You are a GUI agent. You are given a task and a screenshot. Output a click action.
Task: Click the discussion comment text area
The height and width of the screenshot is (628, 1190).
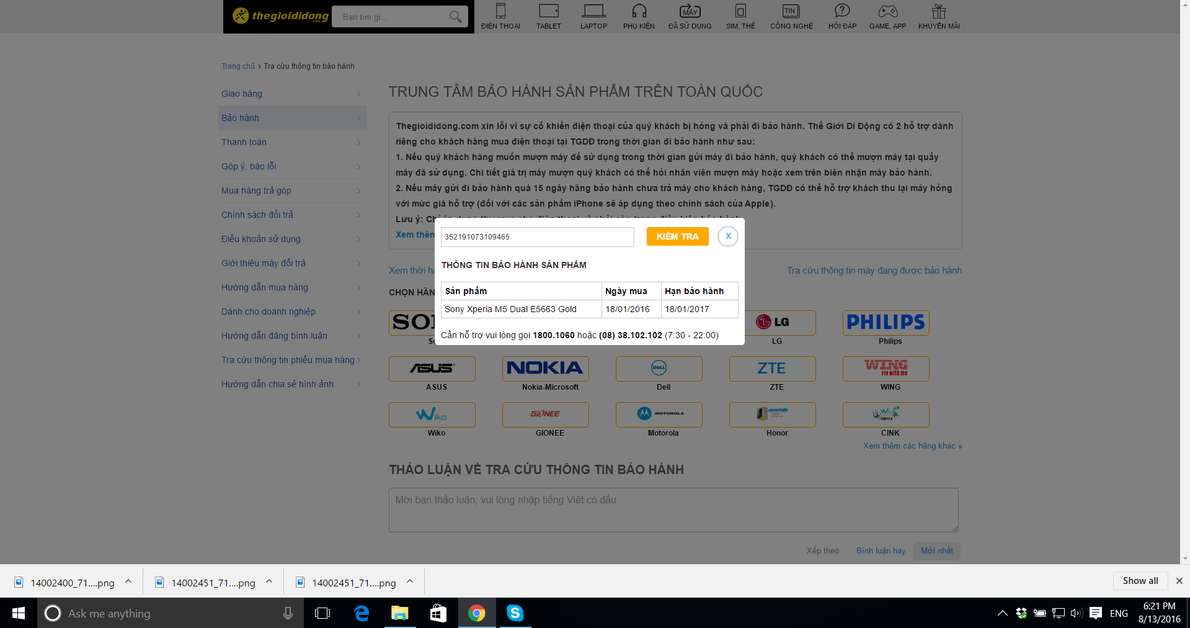tap(673, 510)
